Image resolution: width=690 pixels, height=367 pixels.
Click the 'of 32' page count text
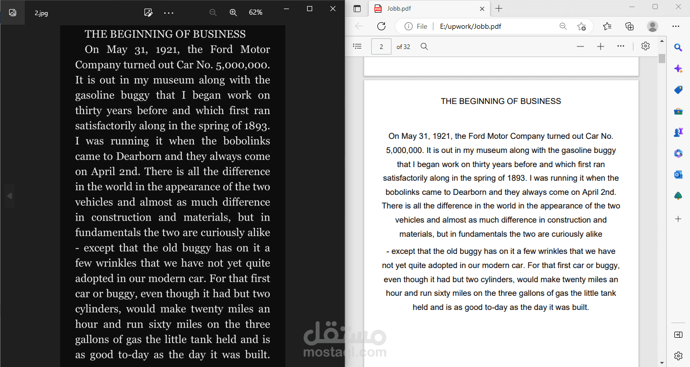(403, 46)
